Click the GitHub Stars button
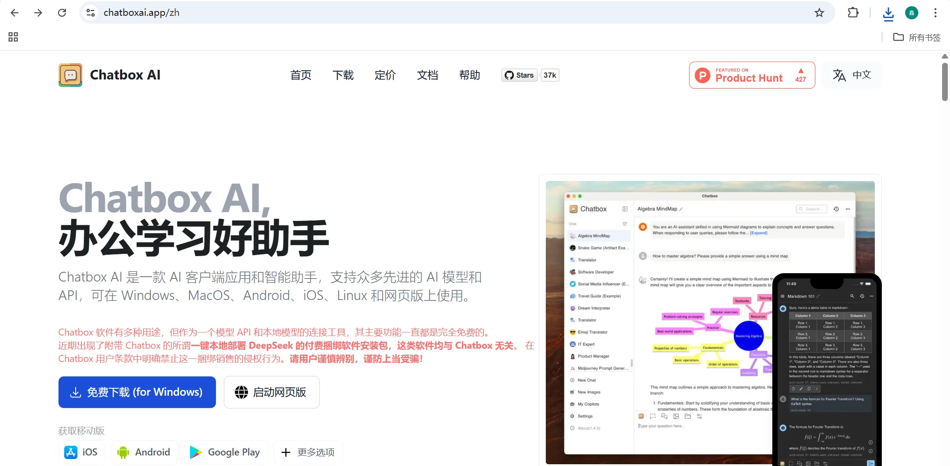 click(519, 75)
